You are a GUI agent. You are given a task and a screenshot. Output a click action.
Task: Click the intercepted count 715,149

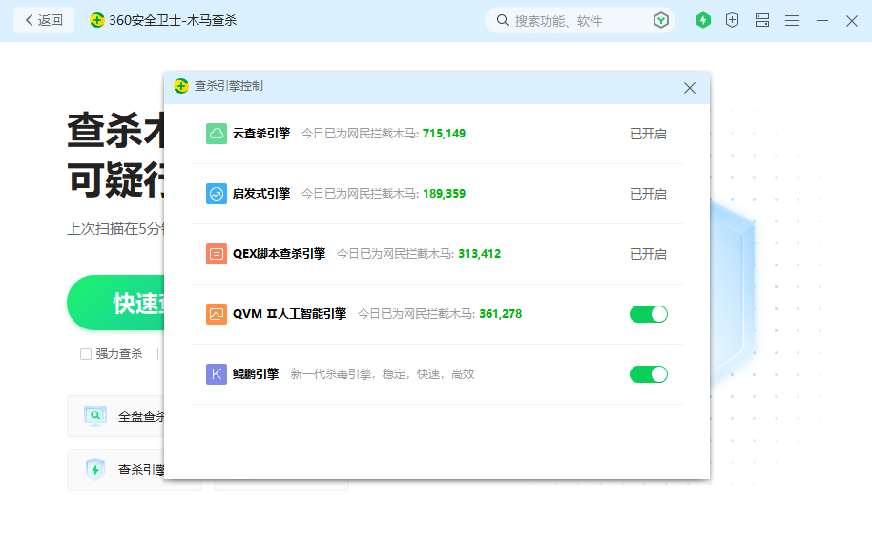444,134
